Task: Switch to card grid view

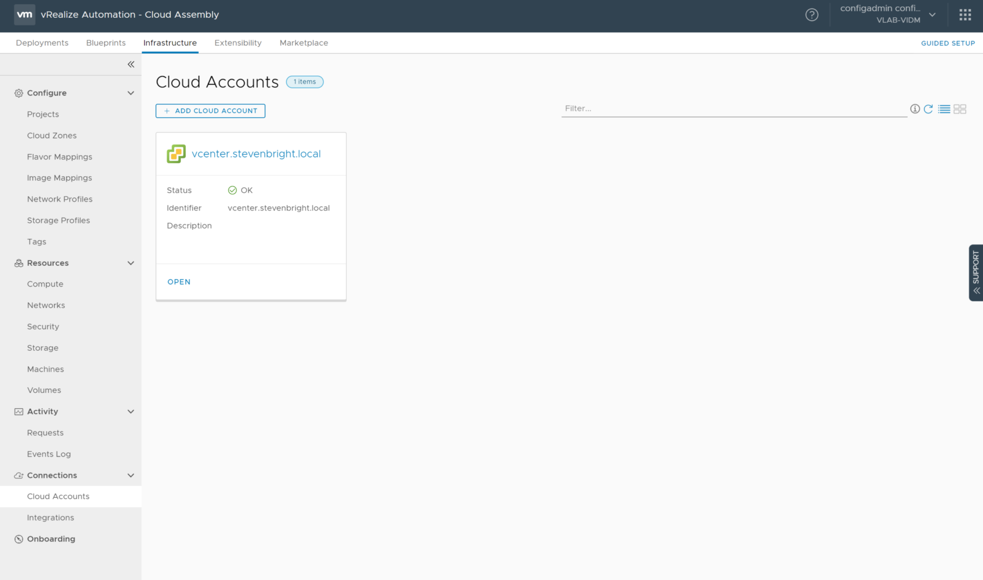Action: pos(960,109)
